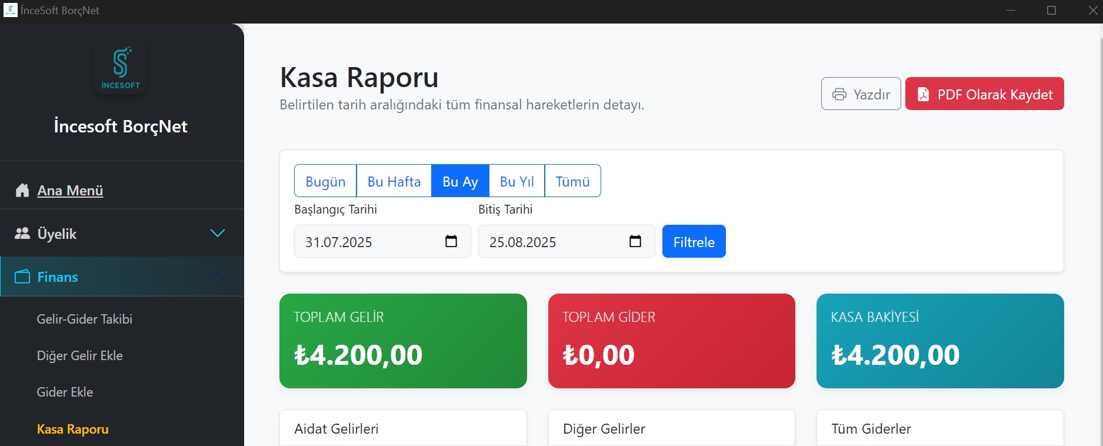Click the Incesoft logo in sidebar
This screenshot has width=1103, height=446.
121,68
